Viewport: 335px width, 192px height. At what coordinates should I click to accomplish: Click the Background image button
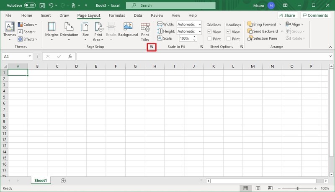point(128,29)
